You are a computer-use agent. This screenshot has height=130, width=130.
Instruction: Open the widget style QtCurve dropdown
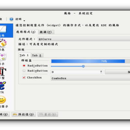84,39
